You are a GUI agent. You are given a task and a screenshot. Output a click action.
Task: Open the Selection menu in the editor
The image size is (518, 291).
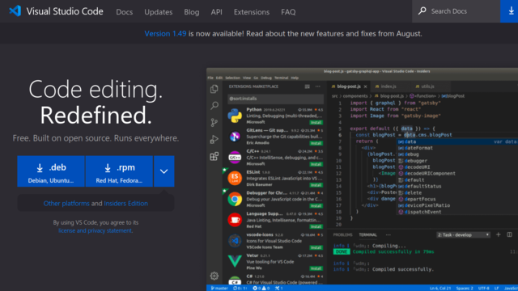coord(232,78)
